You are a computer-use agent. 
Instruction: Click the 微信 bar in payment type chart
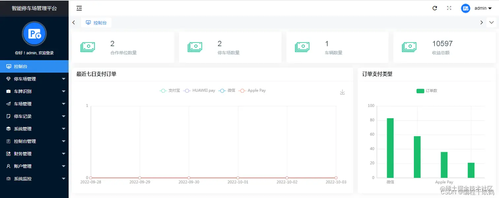[x=390, y=148]
